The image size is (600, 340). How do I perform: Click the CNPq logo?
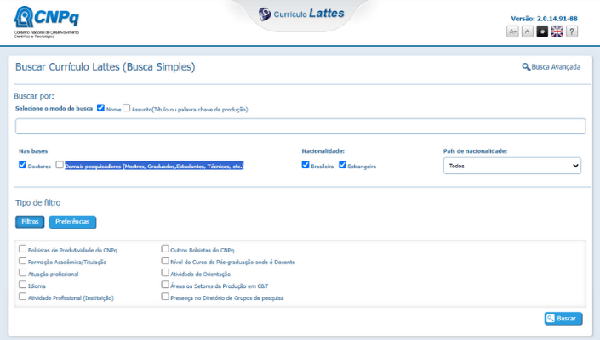point(46,22)
